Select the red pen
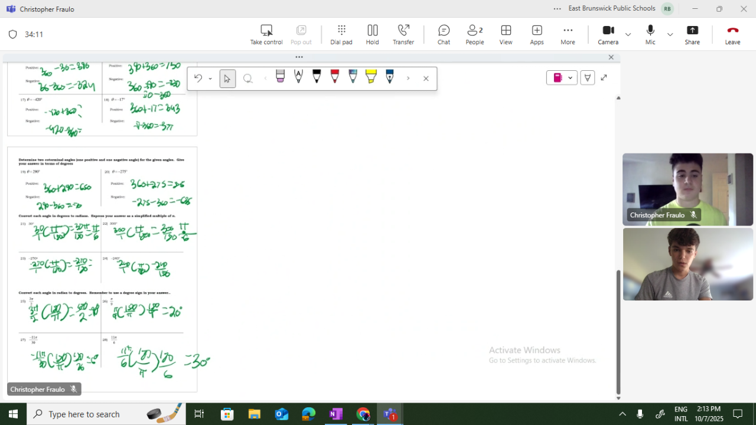756x425 pixels. click(335, 77)
